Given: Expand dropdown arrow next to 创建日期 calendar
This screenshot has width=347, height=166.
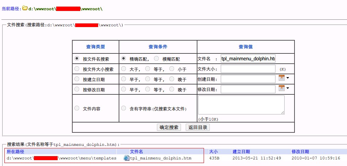Looking at the screenshot, I should (x=288, y=78).
